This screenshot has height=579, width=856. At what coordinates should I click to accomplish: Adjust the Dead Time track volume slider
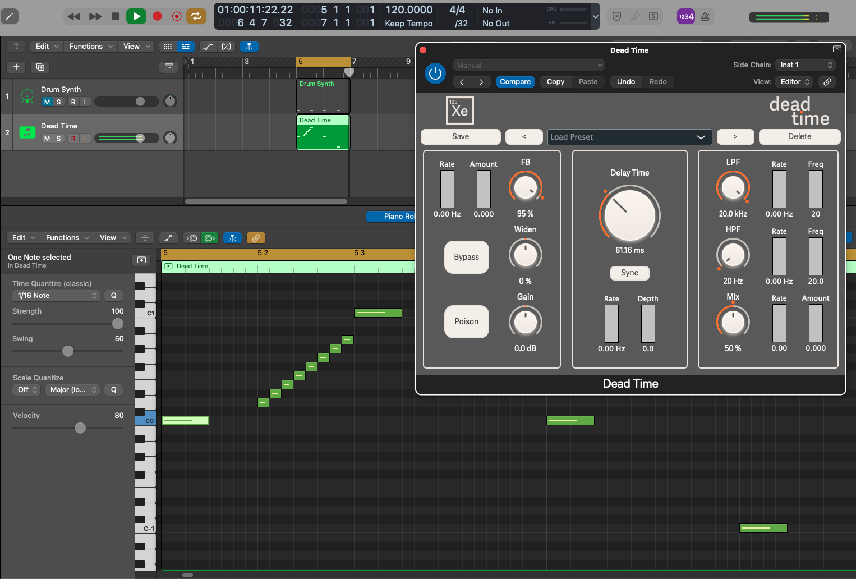[127, 138]
